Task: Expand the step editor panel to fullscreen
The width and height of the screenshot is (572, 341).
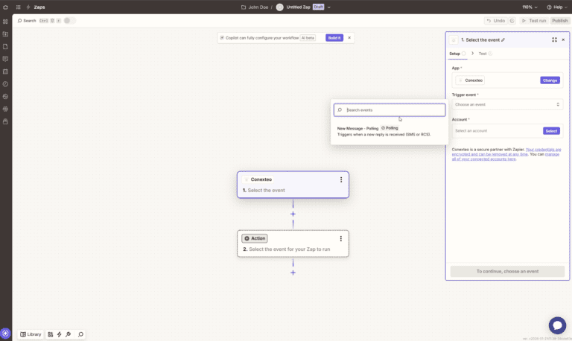Action: [x=554, y=39]
